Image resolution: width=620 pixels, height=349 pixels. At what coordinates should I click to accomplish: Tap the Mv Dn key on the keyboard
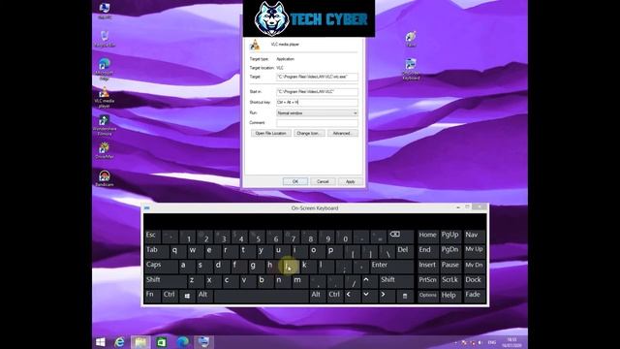pos(474,266)
